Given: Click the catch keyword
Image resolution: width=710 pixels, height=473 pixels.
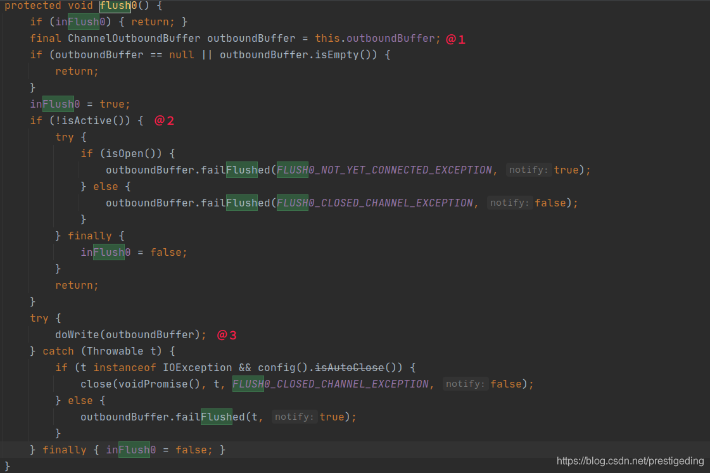Looking at the screenshot, I should [58, 351].
